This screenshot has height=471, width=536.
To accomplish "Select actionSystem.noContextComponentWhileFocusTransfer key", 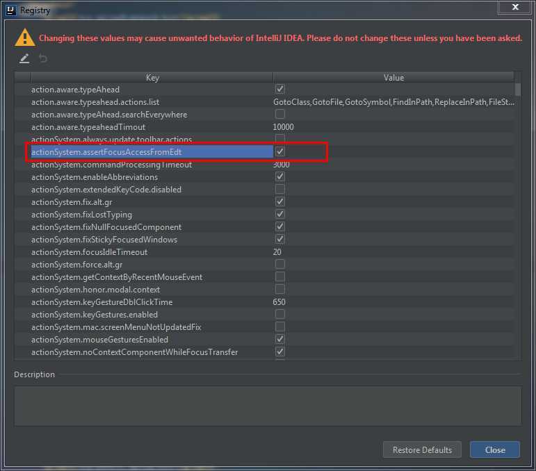I will click(135, 352).
